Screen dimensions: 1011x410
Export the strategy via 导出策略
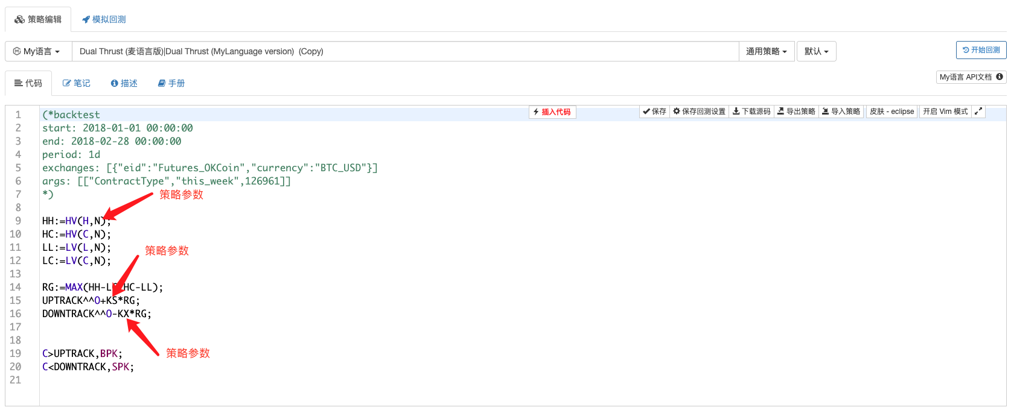[796, 112]
